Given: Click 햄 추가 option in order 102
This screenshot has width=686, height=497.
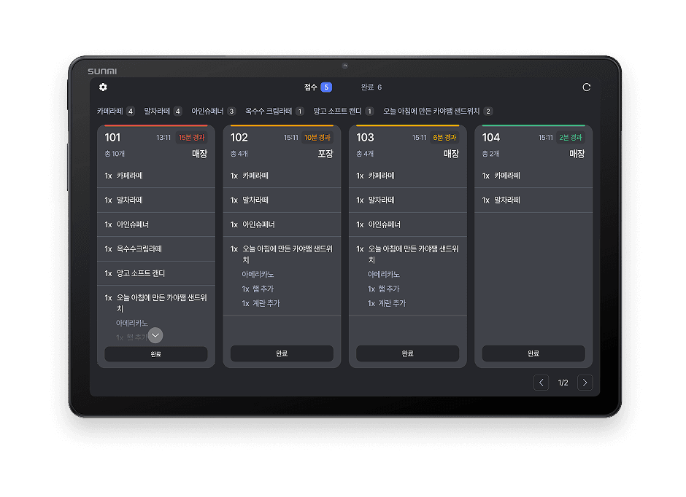Looking at the screenshot, I should point(258,289).
